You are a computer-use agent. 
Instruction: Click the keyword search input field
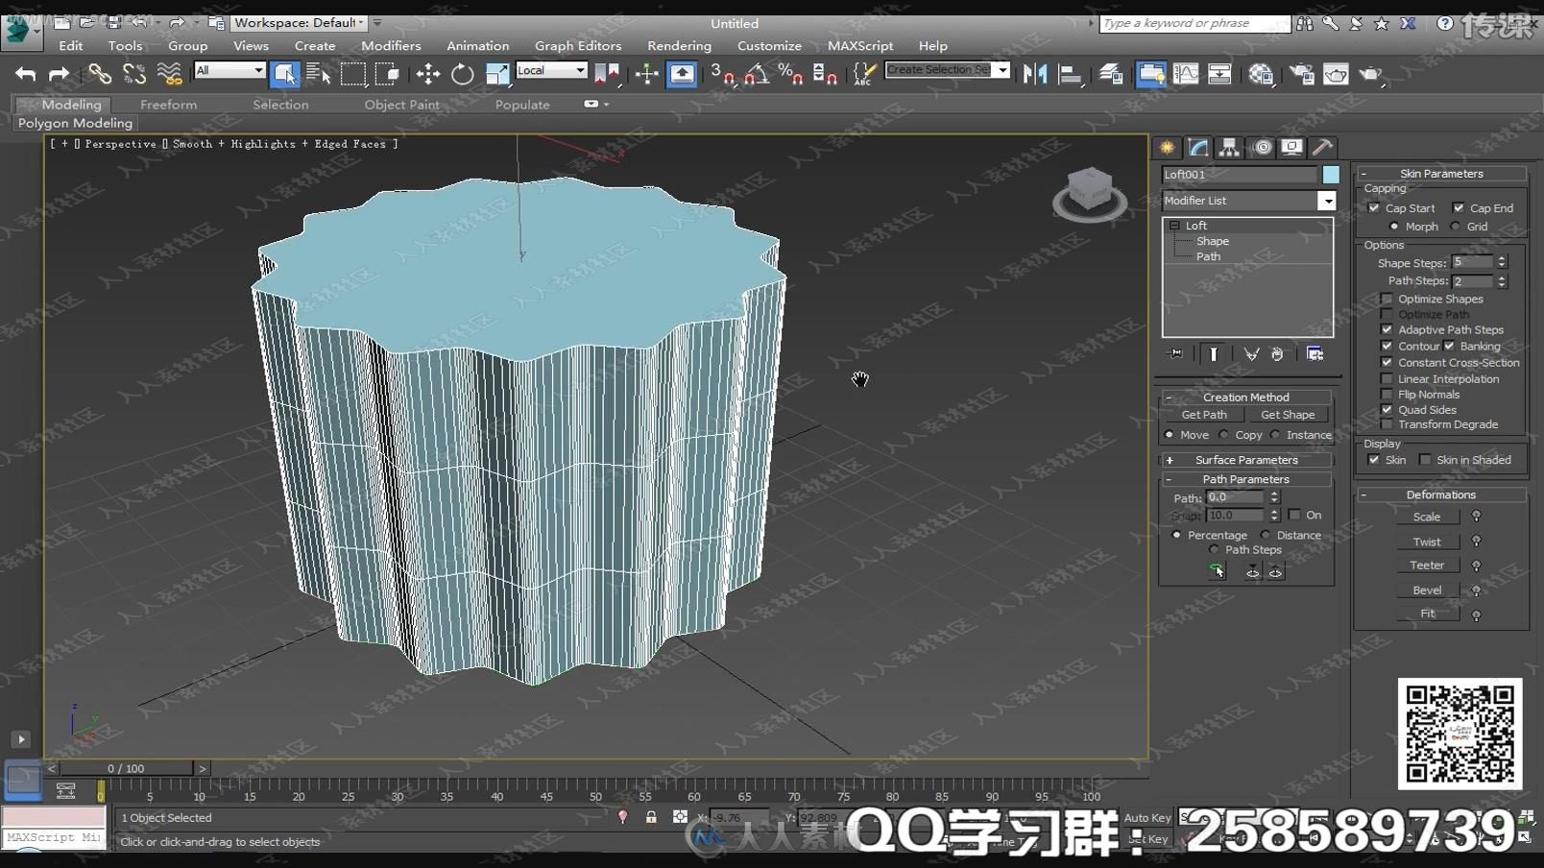point(1194,23)
